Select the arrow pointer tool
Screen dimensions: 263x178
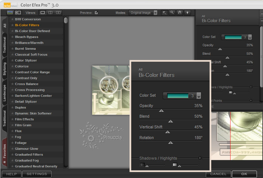click(x=164, y=13)
